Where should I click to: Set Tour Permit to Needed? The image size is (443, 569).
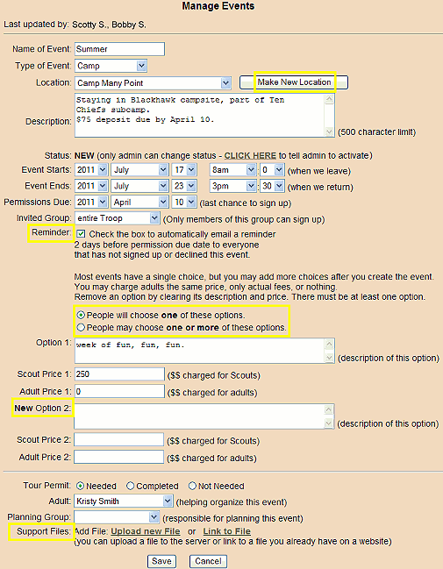80,486
